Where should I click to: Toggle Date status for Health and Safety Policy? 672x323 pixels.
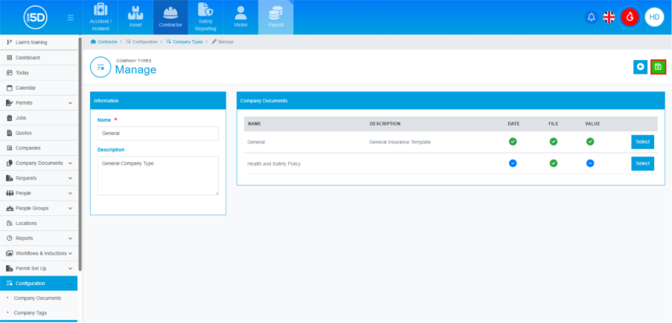point(513,163)
